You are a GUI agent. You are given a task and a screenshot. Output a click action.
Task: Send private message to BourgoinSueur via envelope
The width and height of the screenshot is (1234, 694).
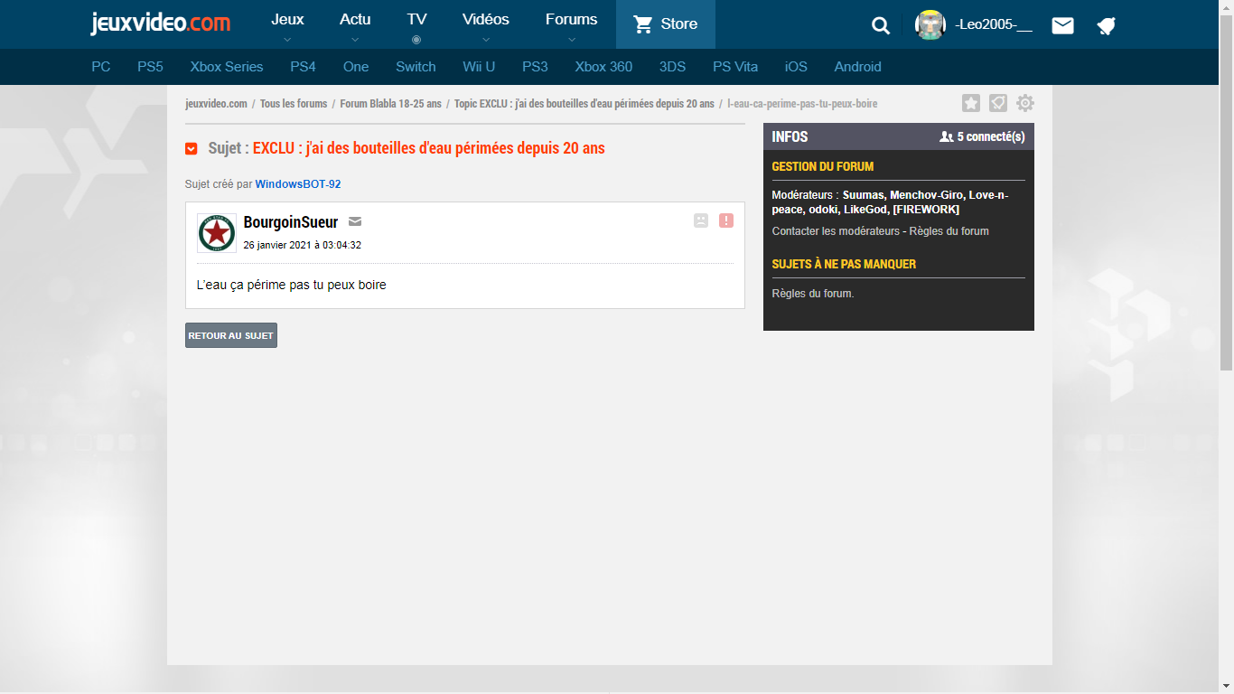(355, 222)
